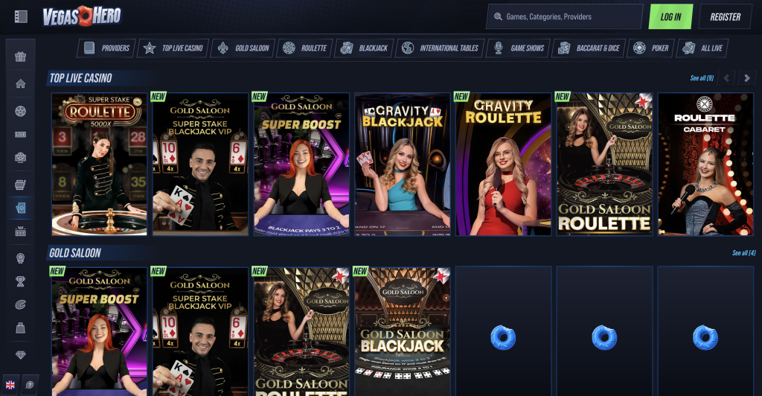Viewport: 762px width, 396px height.
Task: Click the shopping bag shop sidebar icon
Action: 20,328
